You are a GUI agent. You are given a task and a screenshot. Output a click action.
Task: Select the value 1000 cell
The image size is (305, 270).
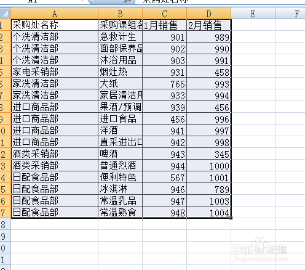pyautogui.click(x=208, y=166)
